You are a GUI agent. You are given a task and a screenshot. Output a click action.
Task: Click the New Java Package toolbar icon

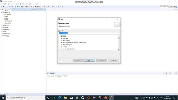(31, 7)
